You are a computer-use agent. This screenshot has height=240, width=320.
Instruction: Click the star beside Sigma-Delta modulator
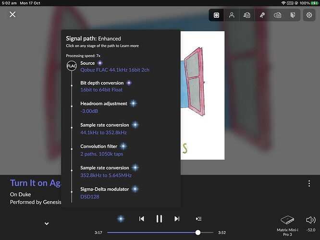click(135, 189)
